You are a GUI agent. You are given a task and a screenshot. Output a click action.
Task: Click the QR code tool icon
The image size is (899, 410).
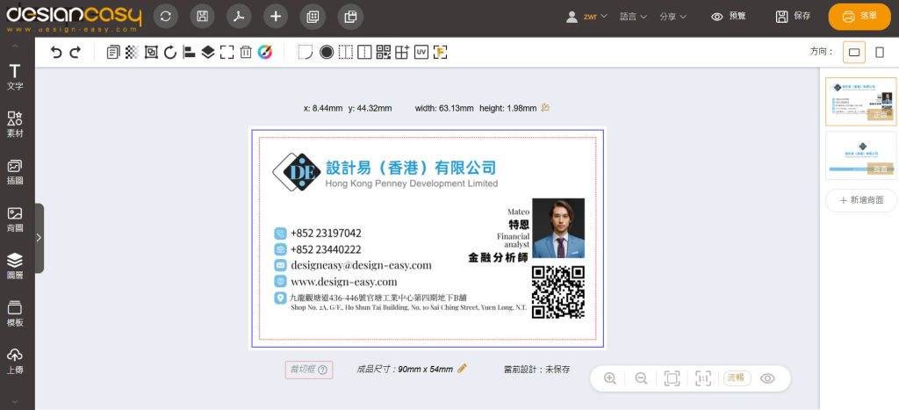coord(383,53)
